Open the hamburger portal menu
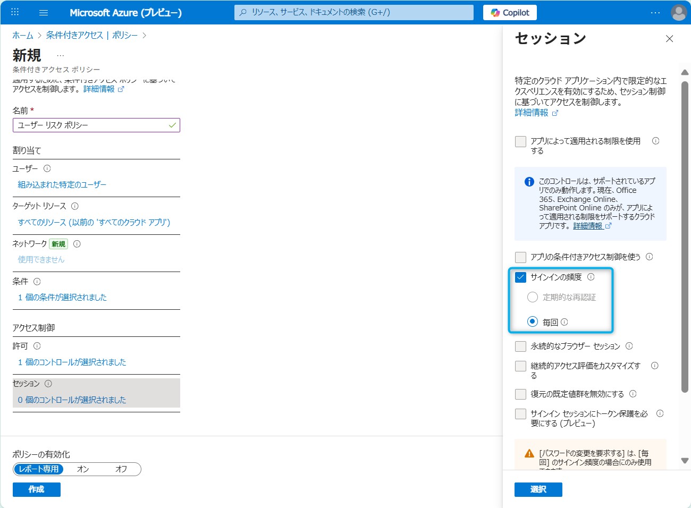 coord(44,13)
